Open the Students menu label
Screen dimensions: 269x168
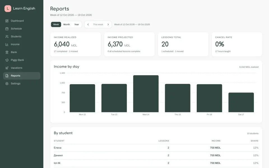pos(16,36)
